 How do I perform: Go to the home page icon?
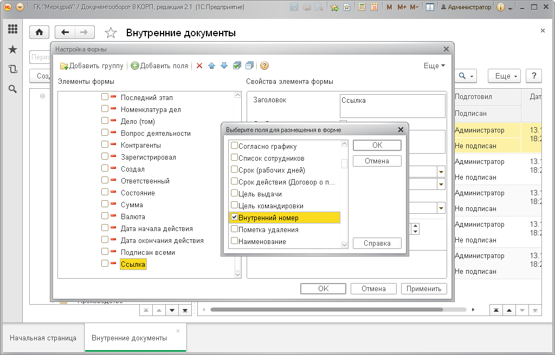(39, 32)
